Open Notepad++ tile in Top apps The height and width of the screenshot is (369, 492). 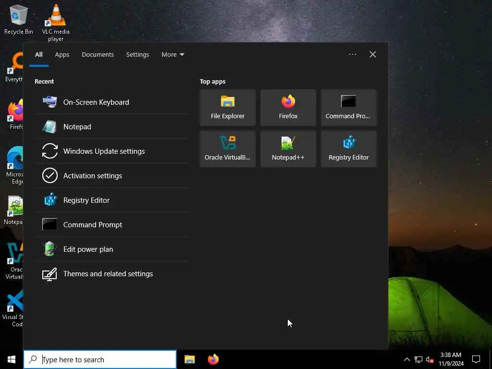click(x=288, y=149)
